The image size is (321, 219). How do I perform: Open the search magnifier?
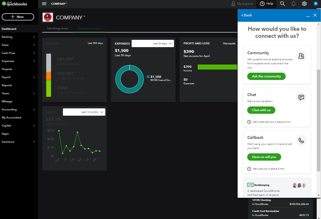283,4
